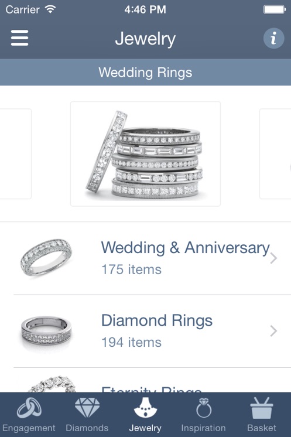The image size is (291, 437).
Task: Tap the info icon in the header
Action: click(x=274, y=38)
